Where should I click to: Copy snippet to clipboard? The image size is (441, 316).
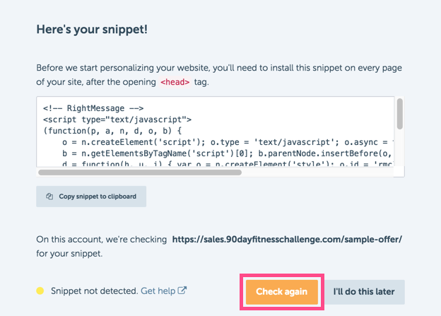(x=91, y=197)
